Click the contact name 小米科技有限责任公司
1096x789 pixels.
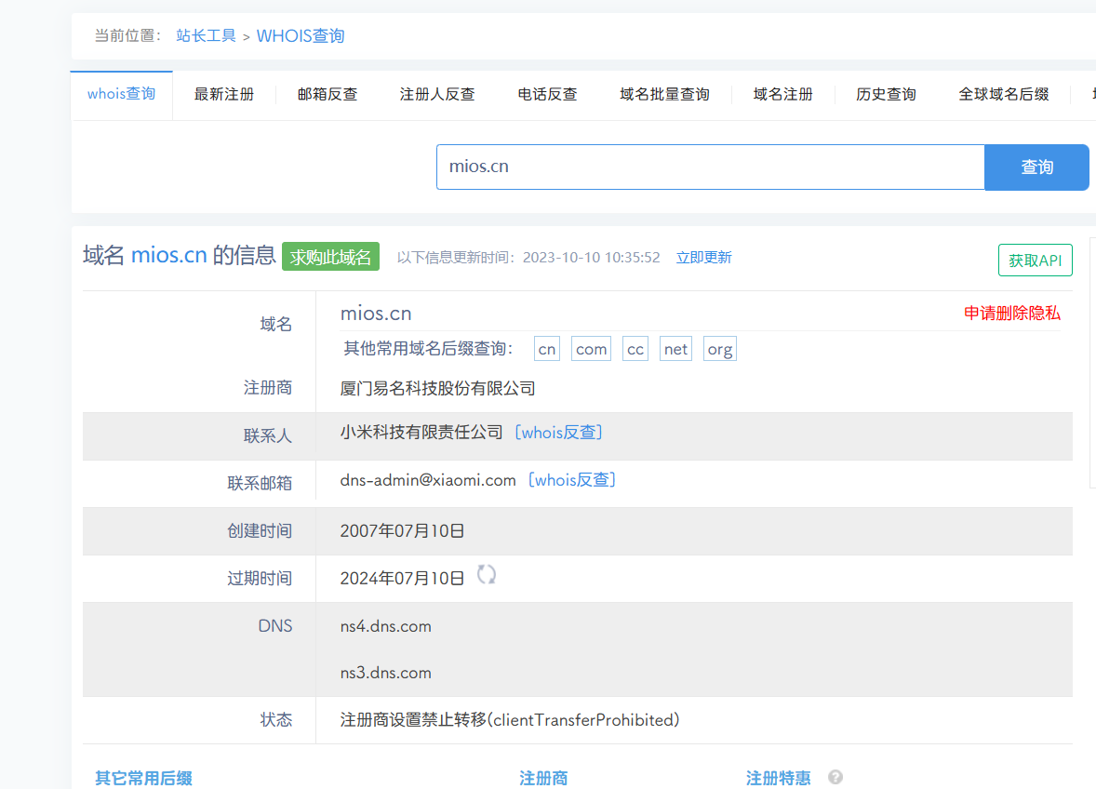[x=421, y=433]
